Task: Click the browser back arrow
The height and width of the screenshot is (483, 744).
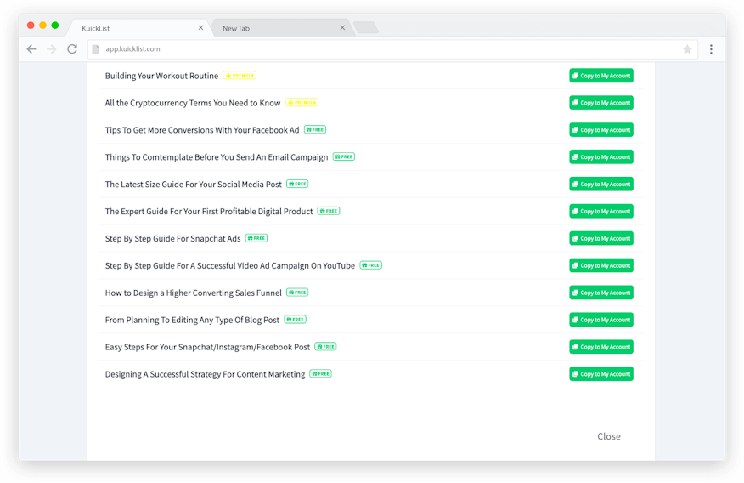Action: click(31, 49)
